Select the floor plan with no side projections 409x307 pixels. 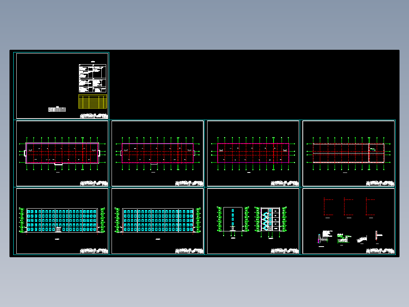point(253,153)
